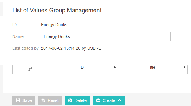Click the undo arrow icon on Reset
Screen dimensions: 191x106
tap(43, 100)
